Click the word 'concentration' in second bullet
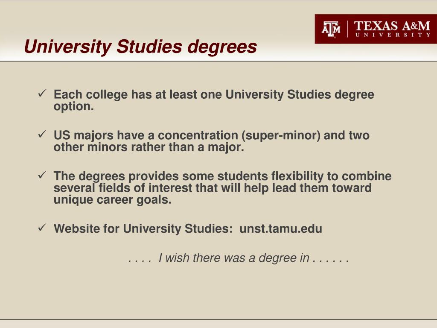This screenshot has height=328, width=437. coord(198,135)
